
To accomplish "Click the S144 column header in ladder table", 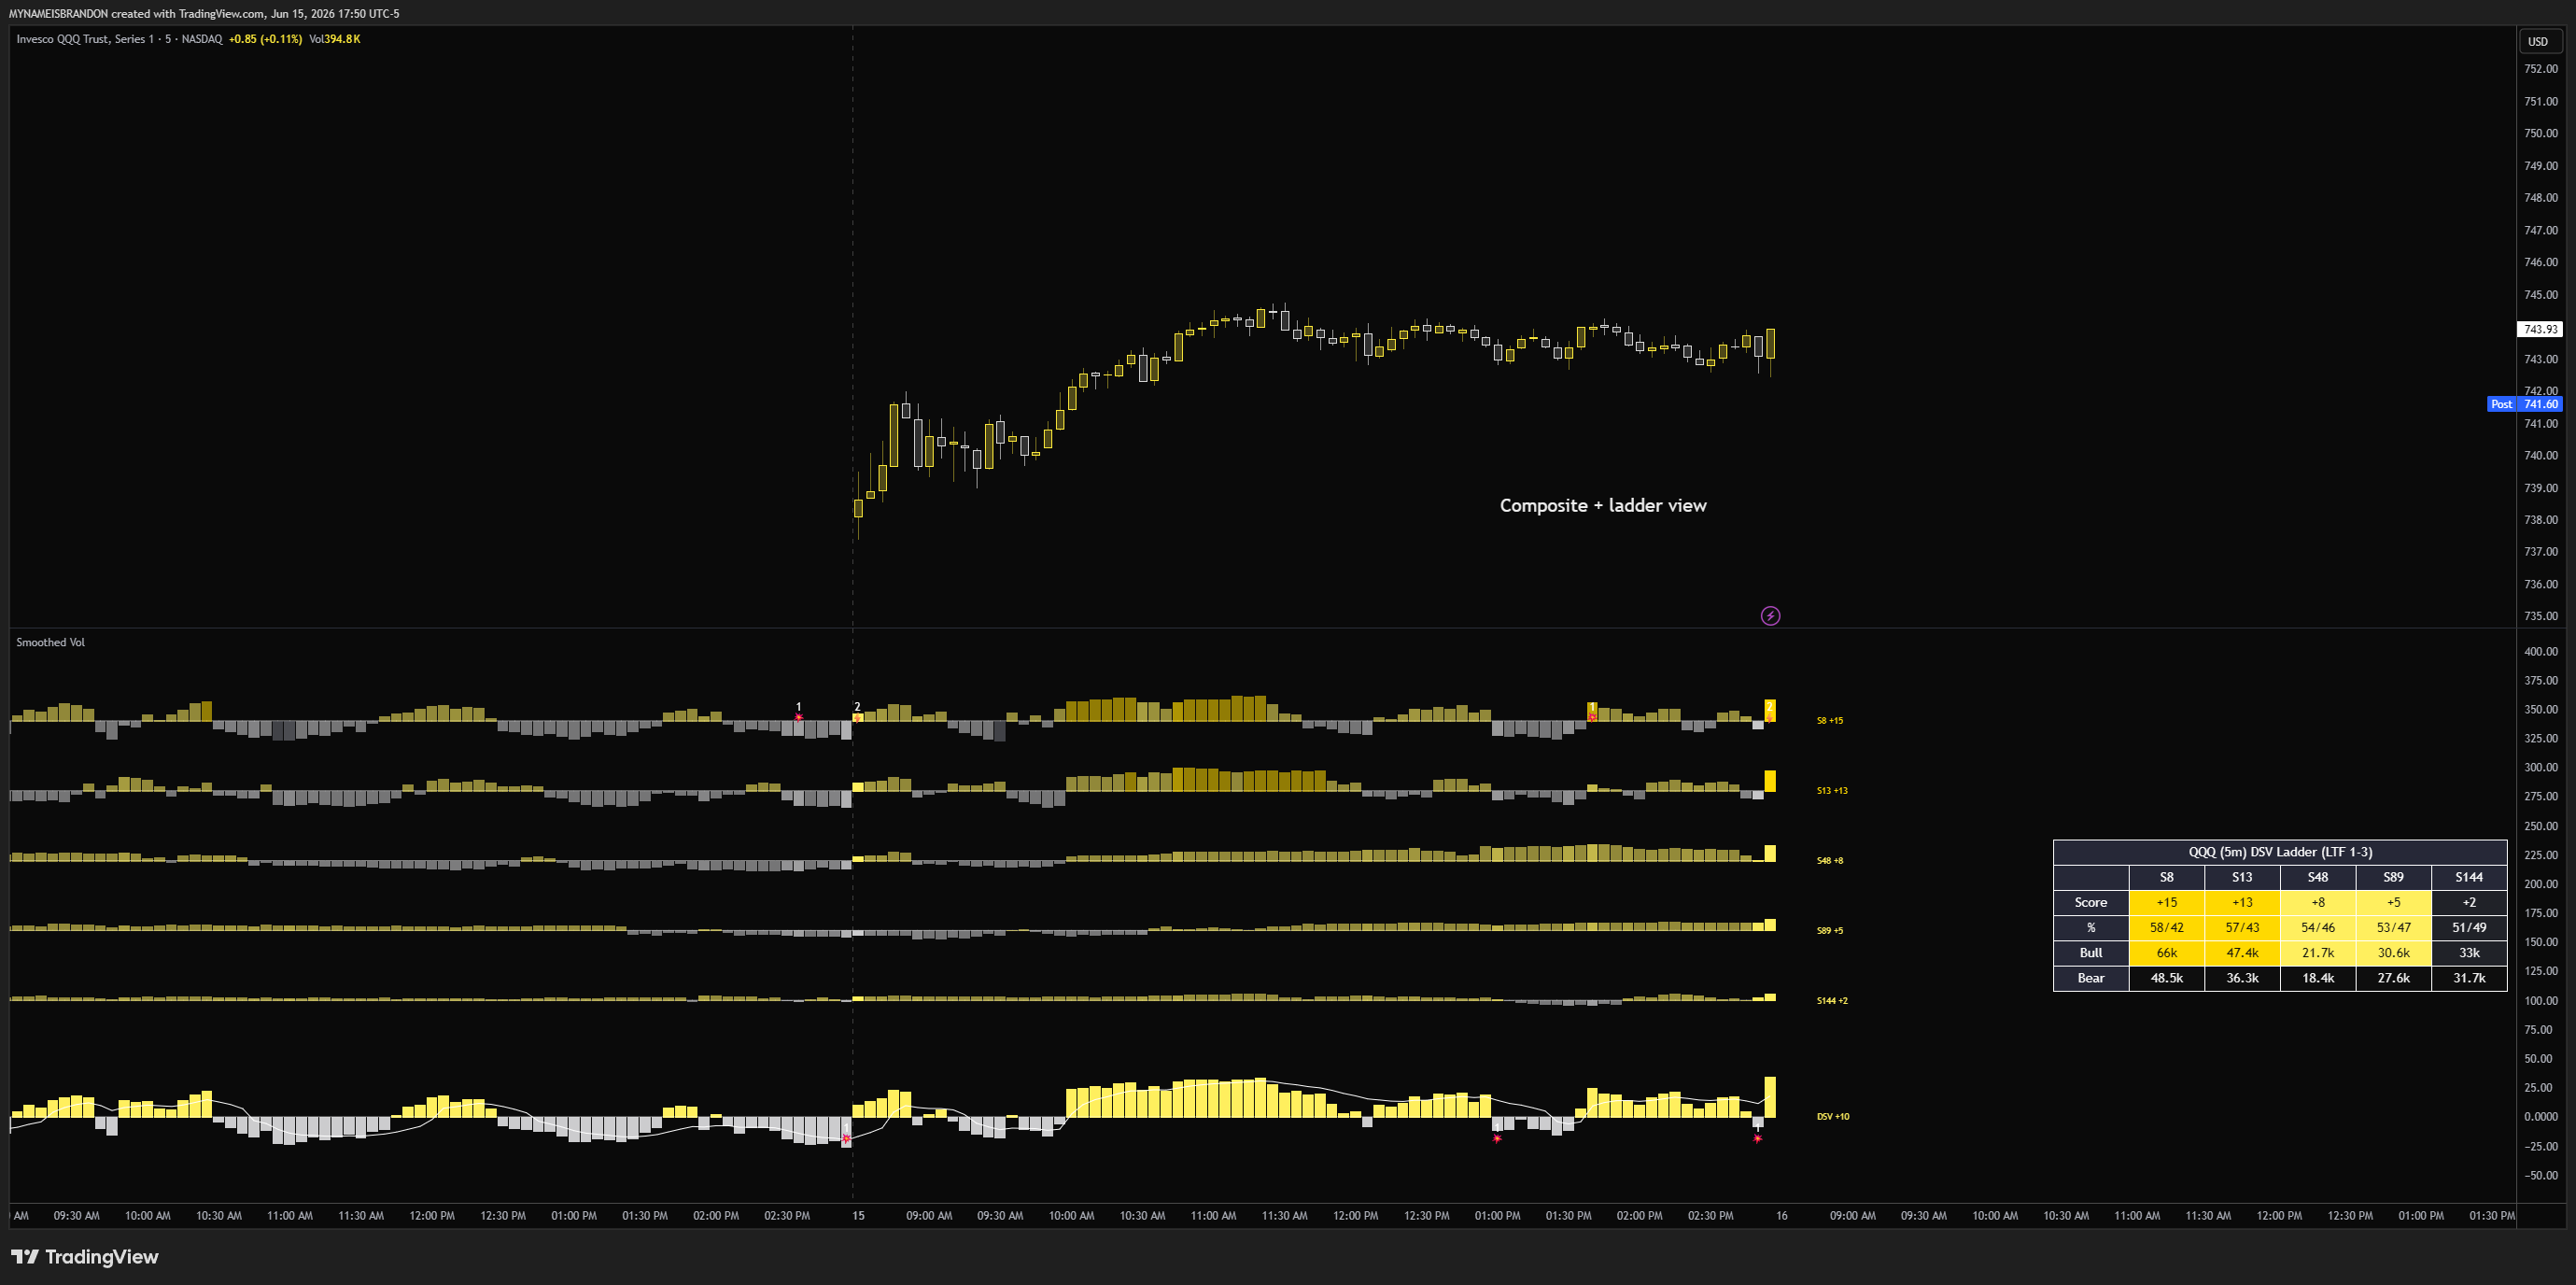I will coord(2469,877).
